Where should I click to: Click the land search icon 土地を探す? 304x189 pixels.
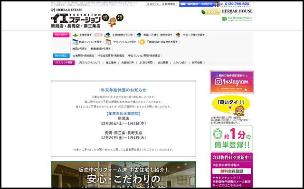pyautogui.click(x=75, y=35)
